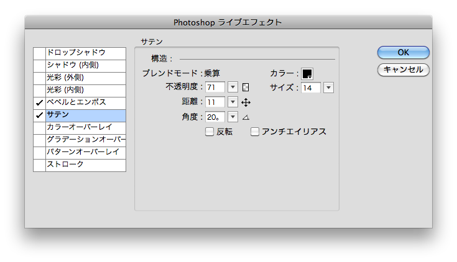Open the black カラー swatch
Viewport: 457px width, 262px height.
pyautogui.click(x=307, y=73)
